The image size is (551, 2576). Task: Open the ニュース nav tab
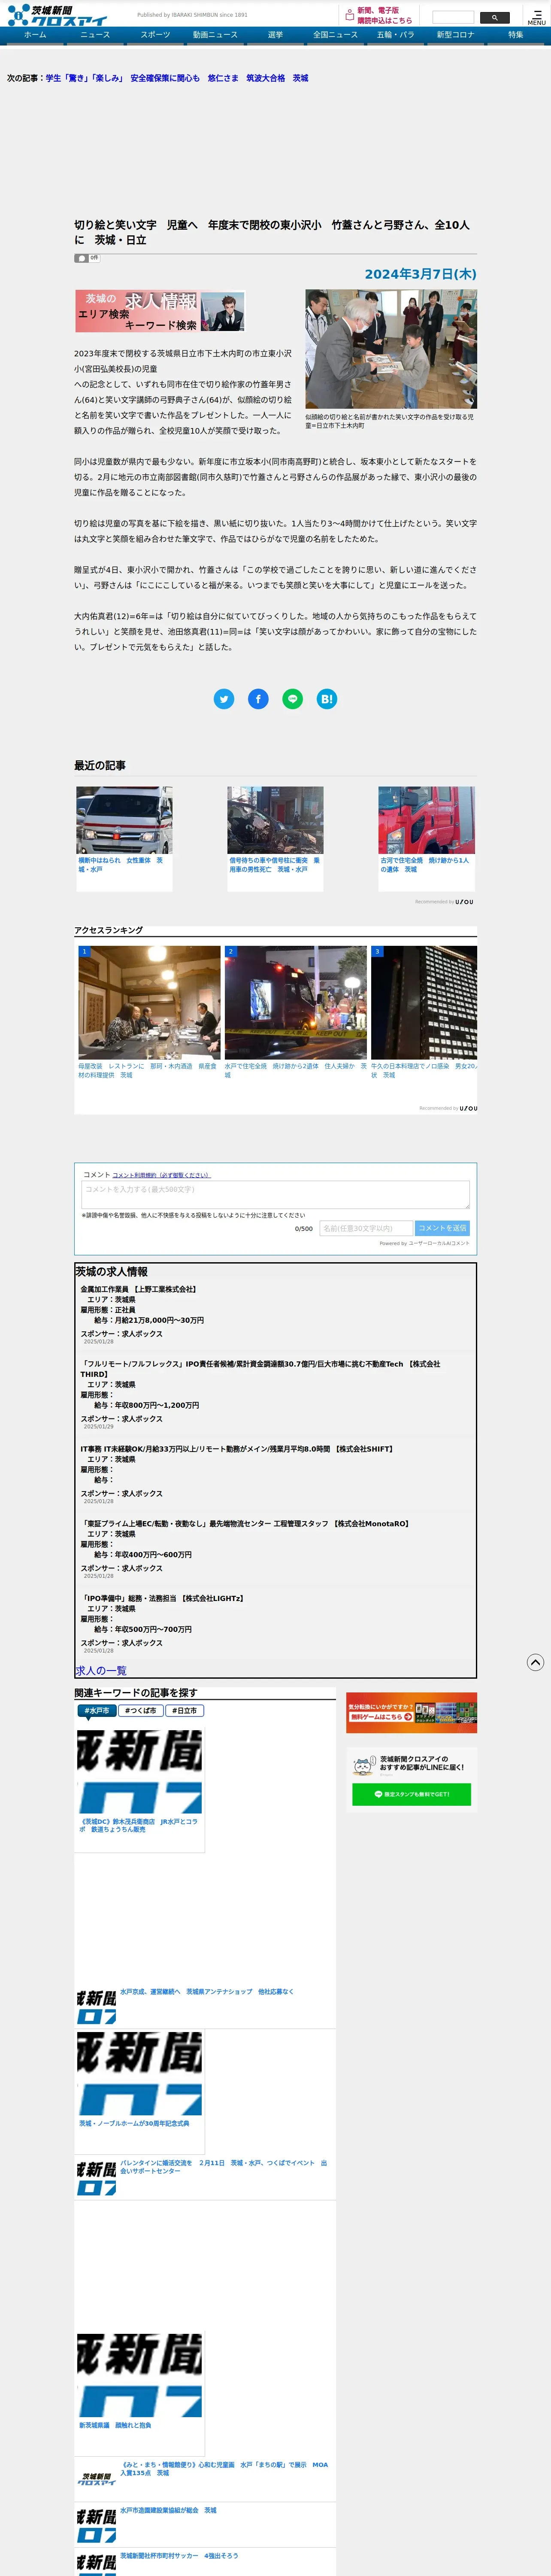[x=95, y=35]
